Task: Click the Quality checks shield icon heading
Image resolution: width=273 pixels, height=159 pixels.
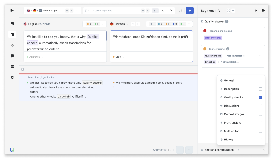Action: pyautogui.click(x=202, y=22)
